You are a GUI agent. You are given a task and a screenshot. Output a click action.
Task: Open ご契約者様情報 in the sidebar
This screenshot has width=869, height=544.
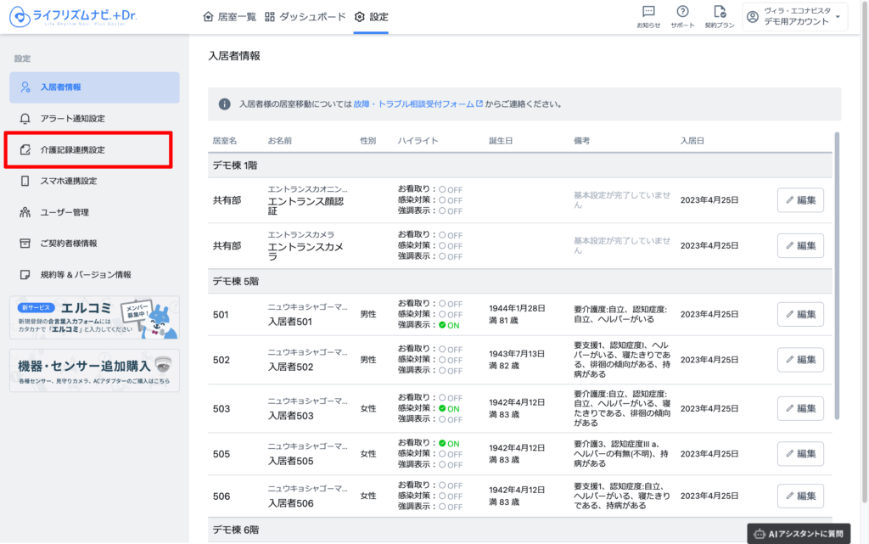(x=69, y=244)
